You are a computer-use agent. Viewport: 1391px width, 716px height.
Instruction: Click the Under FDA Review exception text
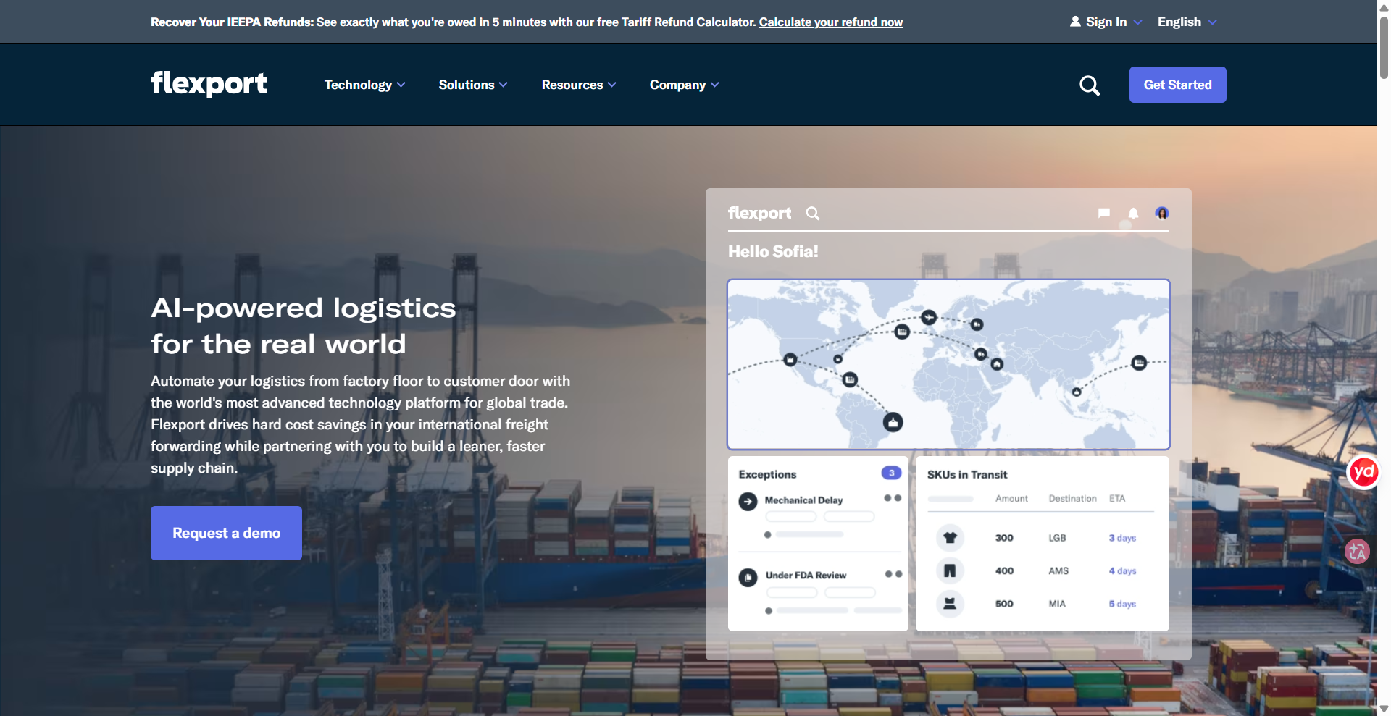pyautogui.click(x=806, y=576)
